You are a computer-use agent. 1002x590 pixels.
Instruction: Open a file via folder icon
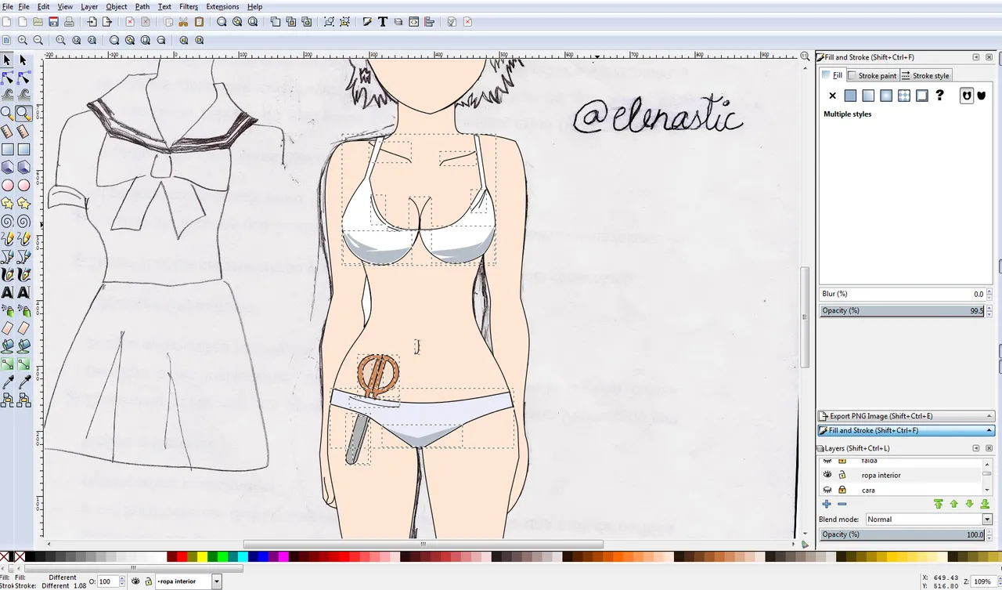click(38, 22)
